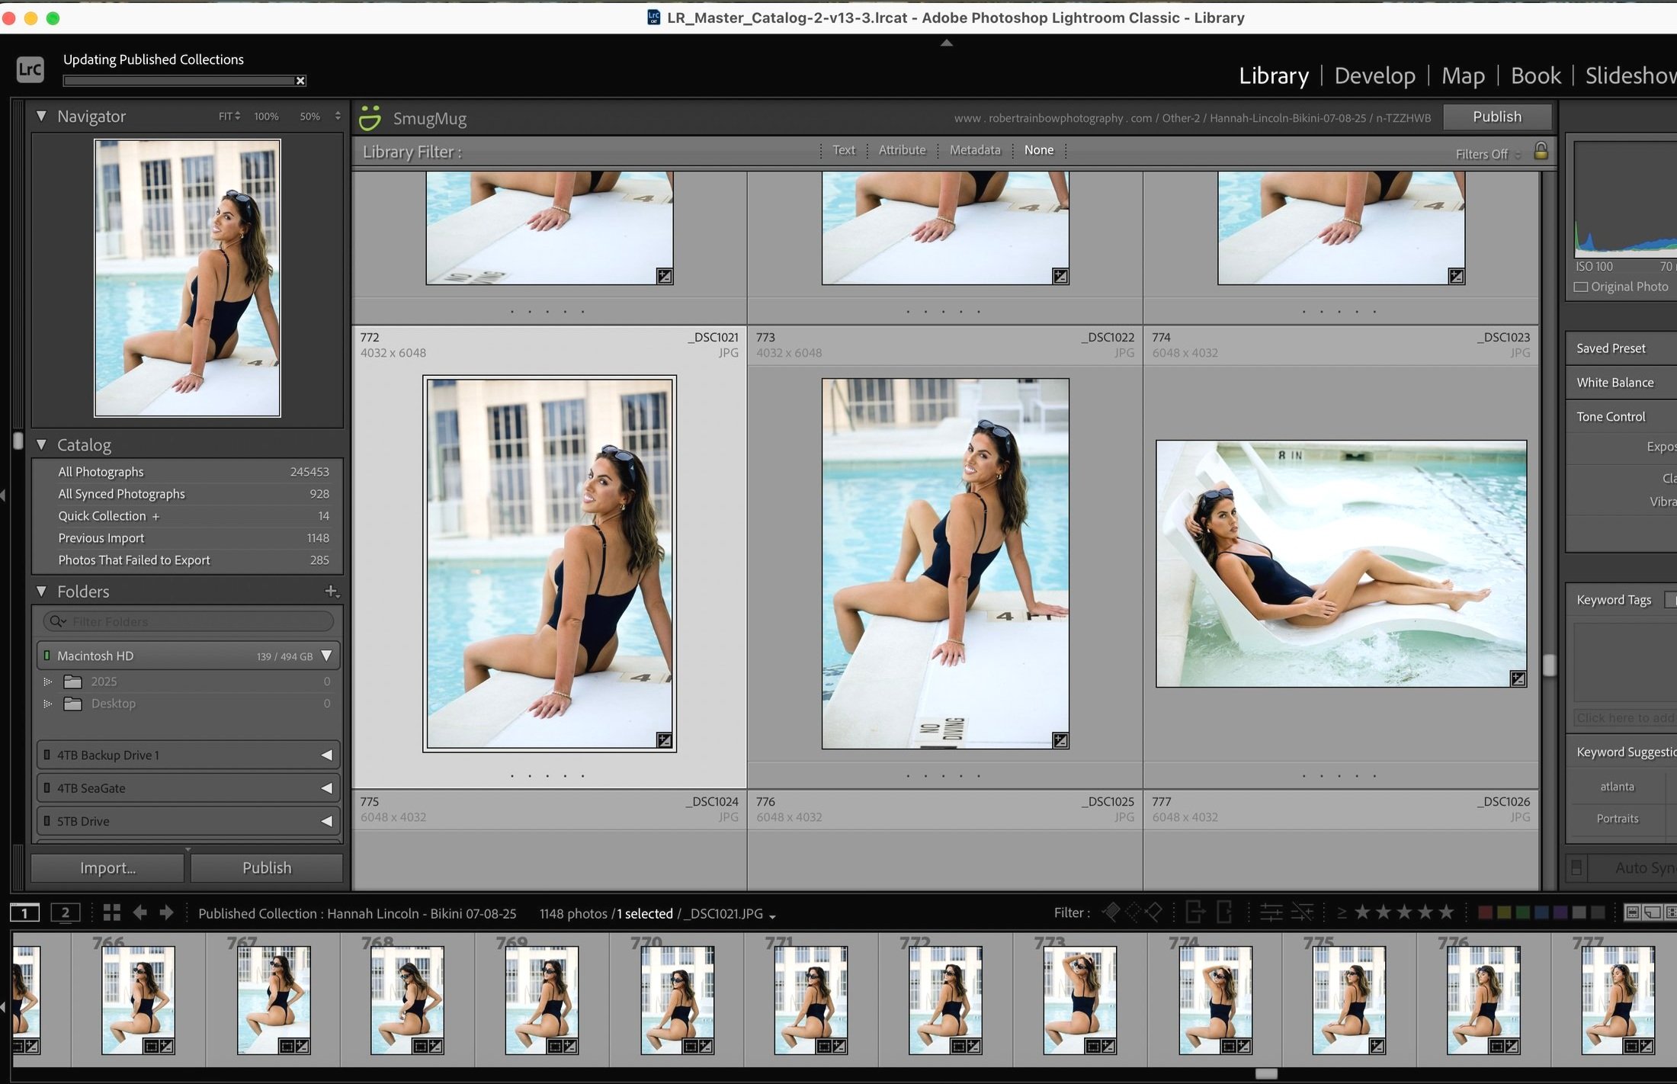Filter by virtual copies kind icon
The height and width of the screenshot is (1084, 1677).
[1652, 912]
